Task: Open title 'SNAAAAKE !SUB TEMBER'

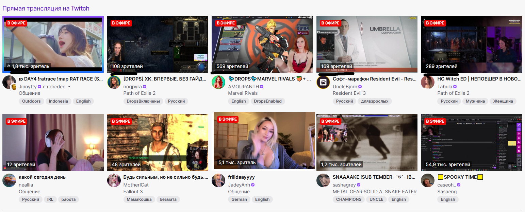Action: 374,177
